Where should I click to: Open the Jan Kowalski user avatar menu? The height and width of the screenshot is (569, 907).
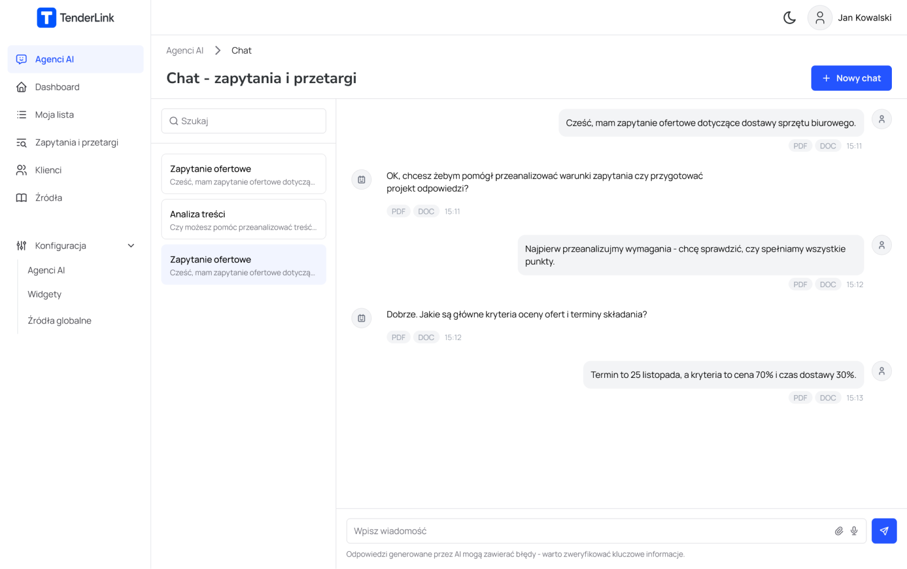tap(820, 18)
